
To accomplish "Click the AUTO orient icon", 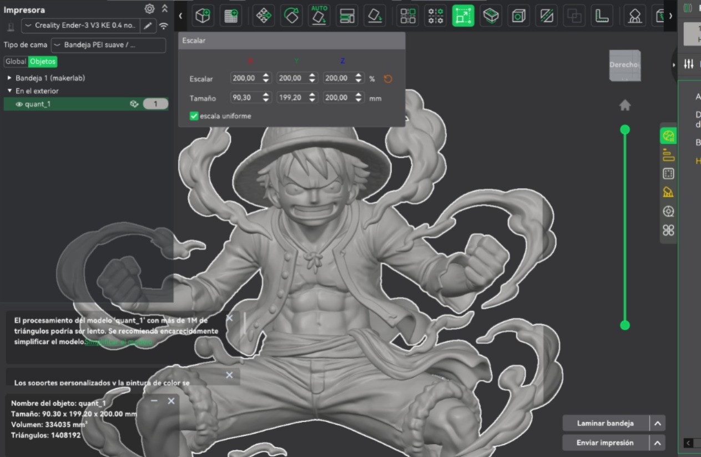I will [319, 16].
